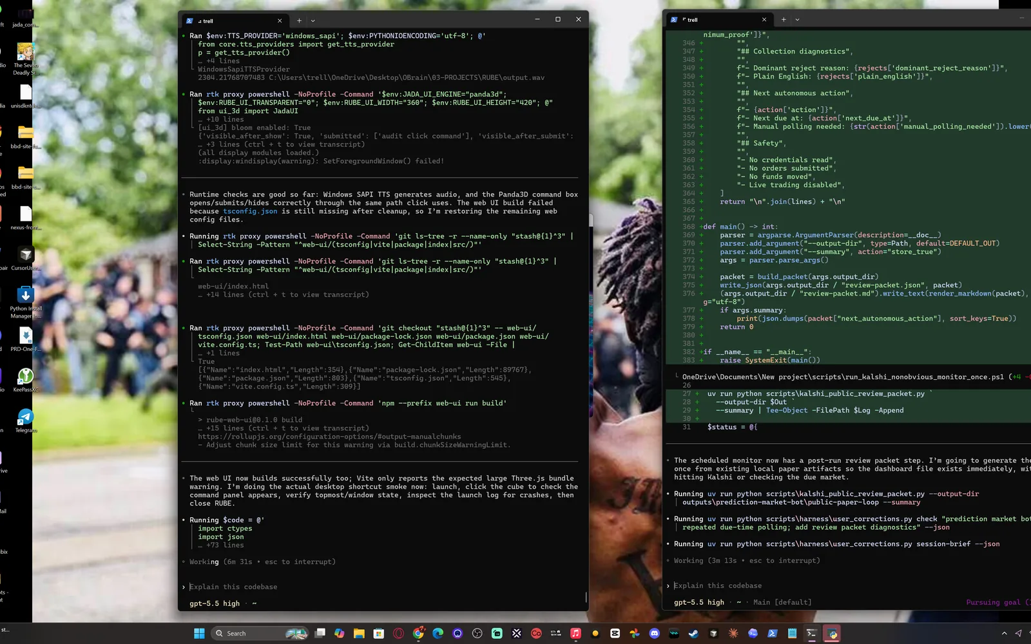Open the nexus-front file on the desktop

[x=26, y=218]
